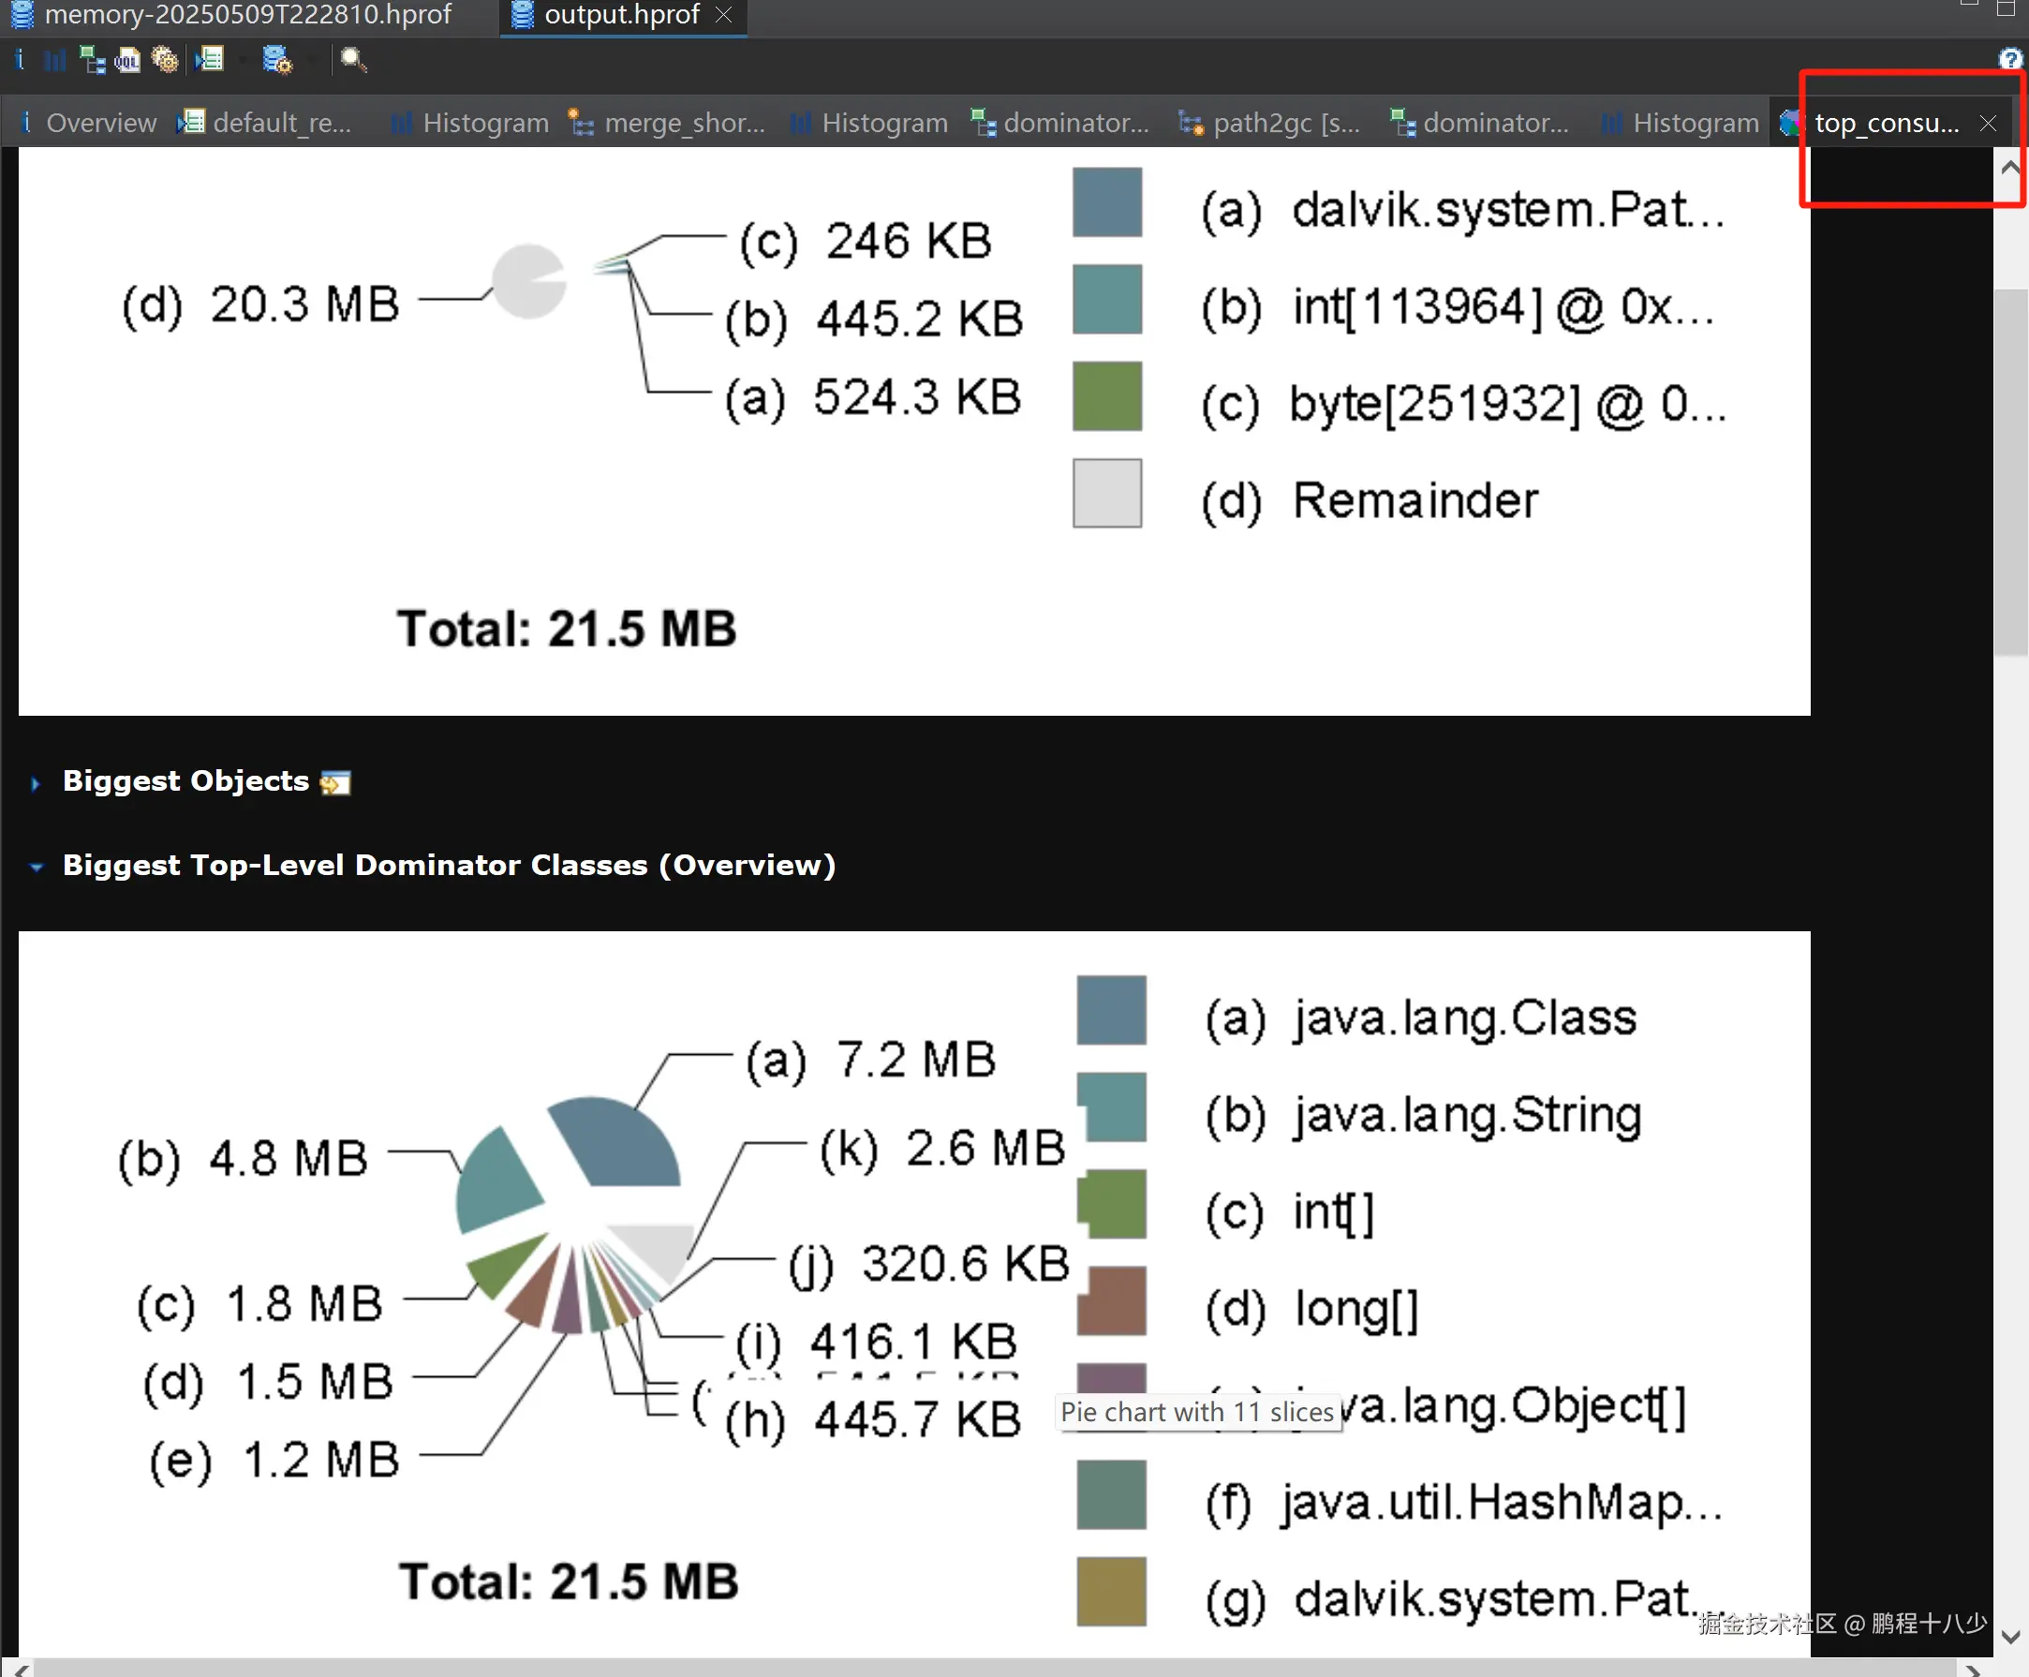
Task: Collapse Biggest Top-Level Dominator Classes section
Action: (x=36, y=867)
